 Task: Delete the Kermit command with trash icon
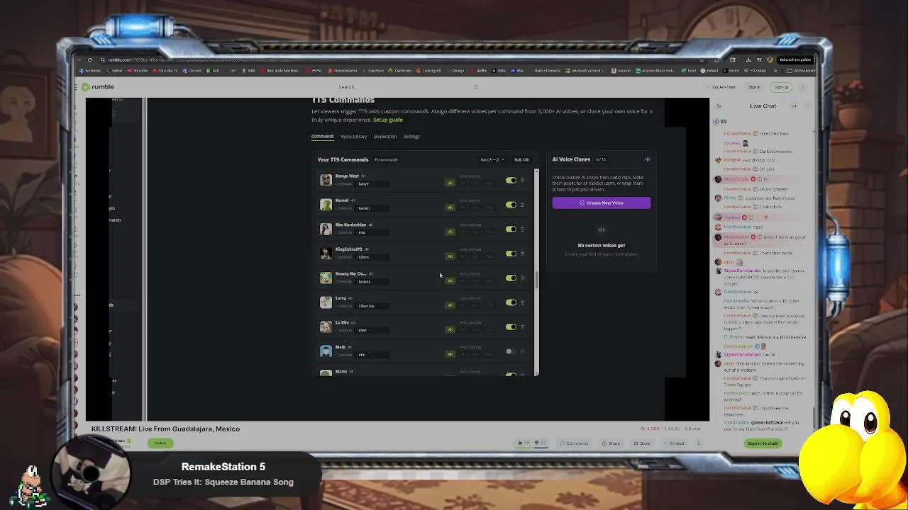[523, 205]
